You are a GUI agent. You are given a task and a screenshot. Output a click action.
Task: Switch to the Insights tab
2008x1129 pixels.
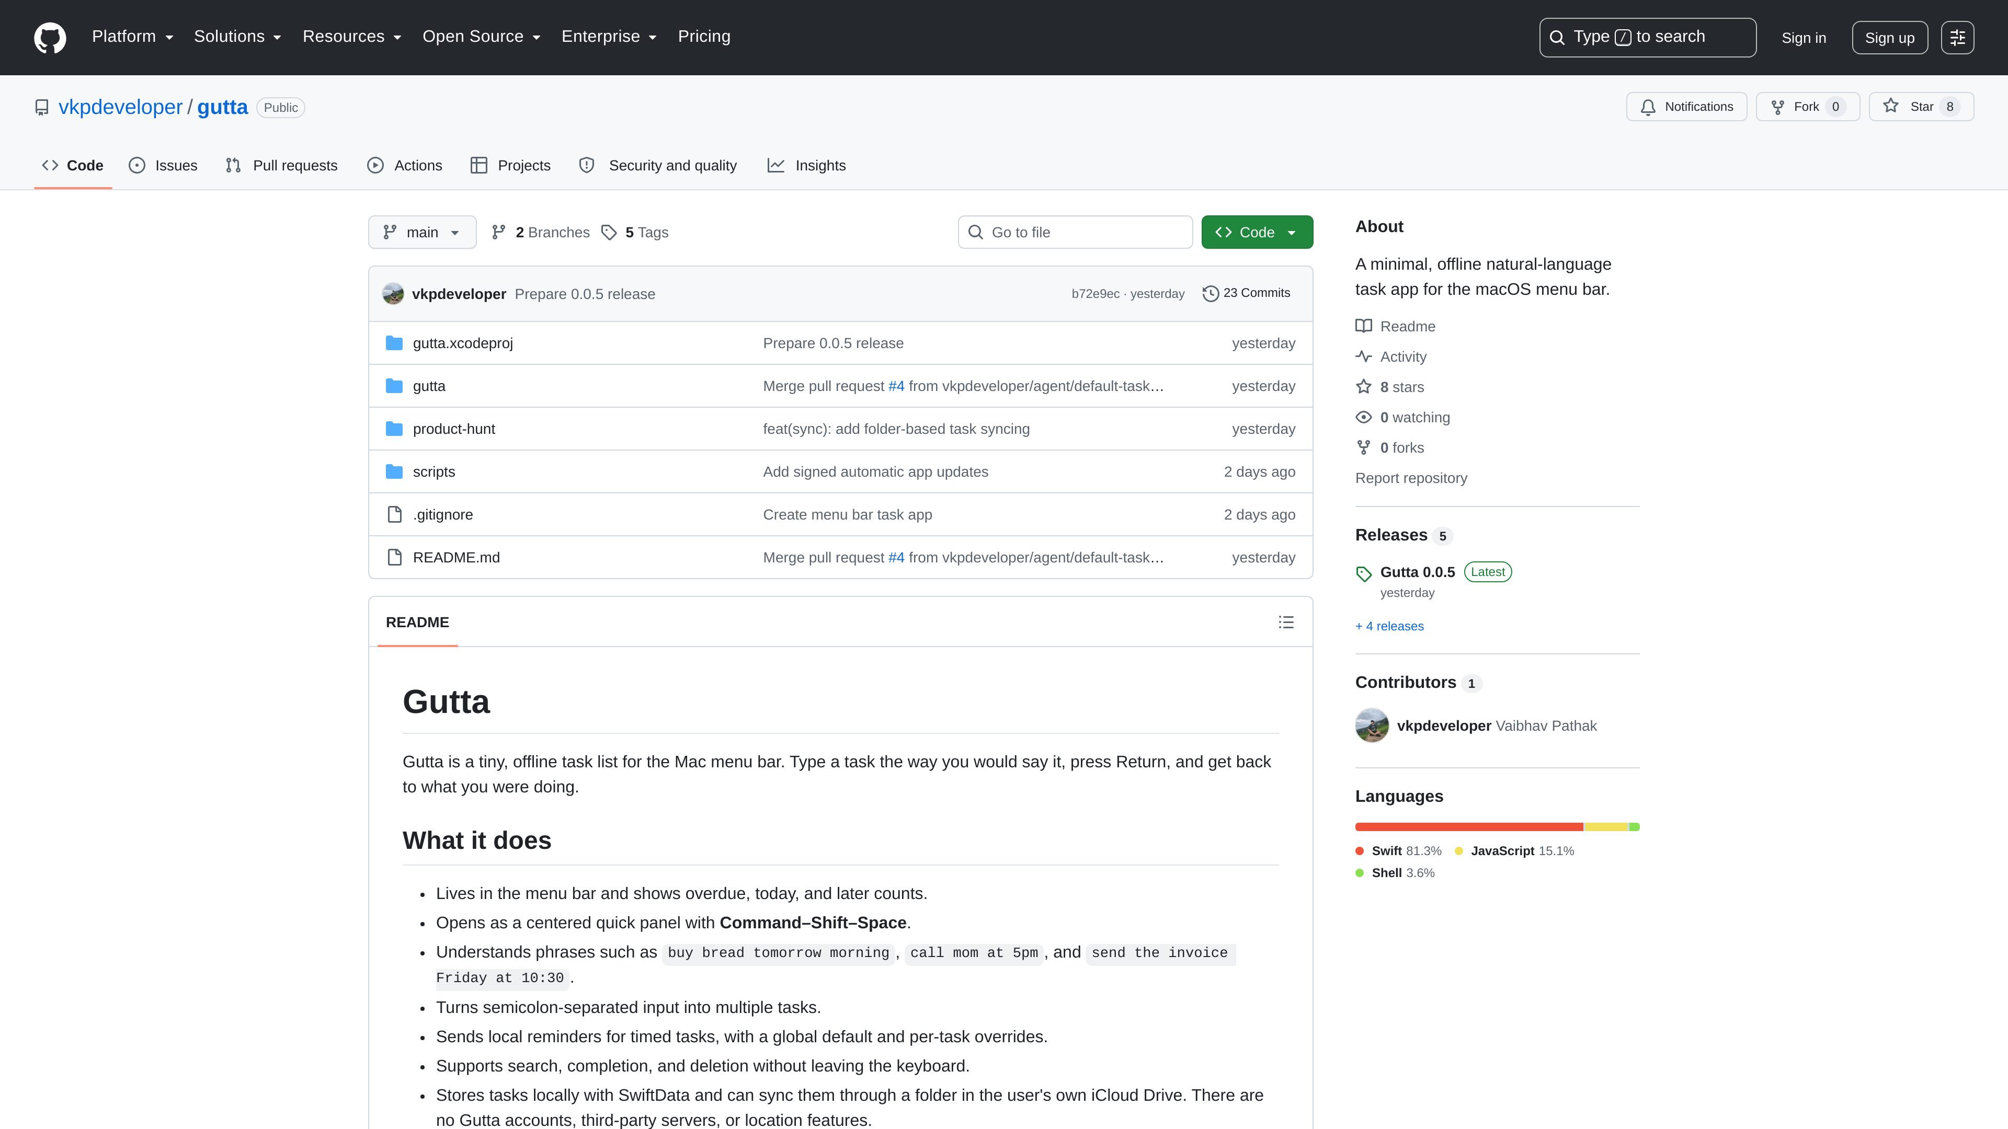807,165
